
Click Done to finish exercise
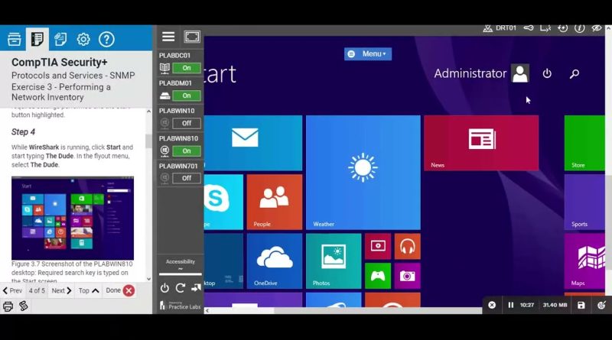pyautogui.click(x=120, y=290)
